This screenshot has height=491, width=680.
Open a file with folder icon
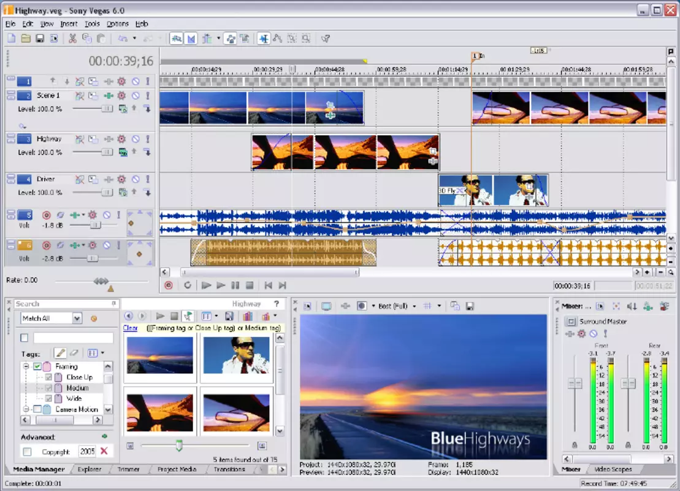[x=26, y=39]
